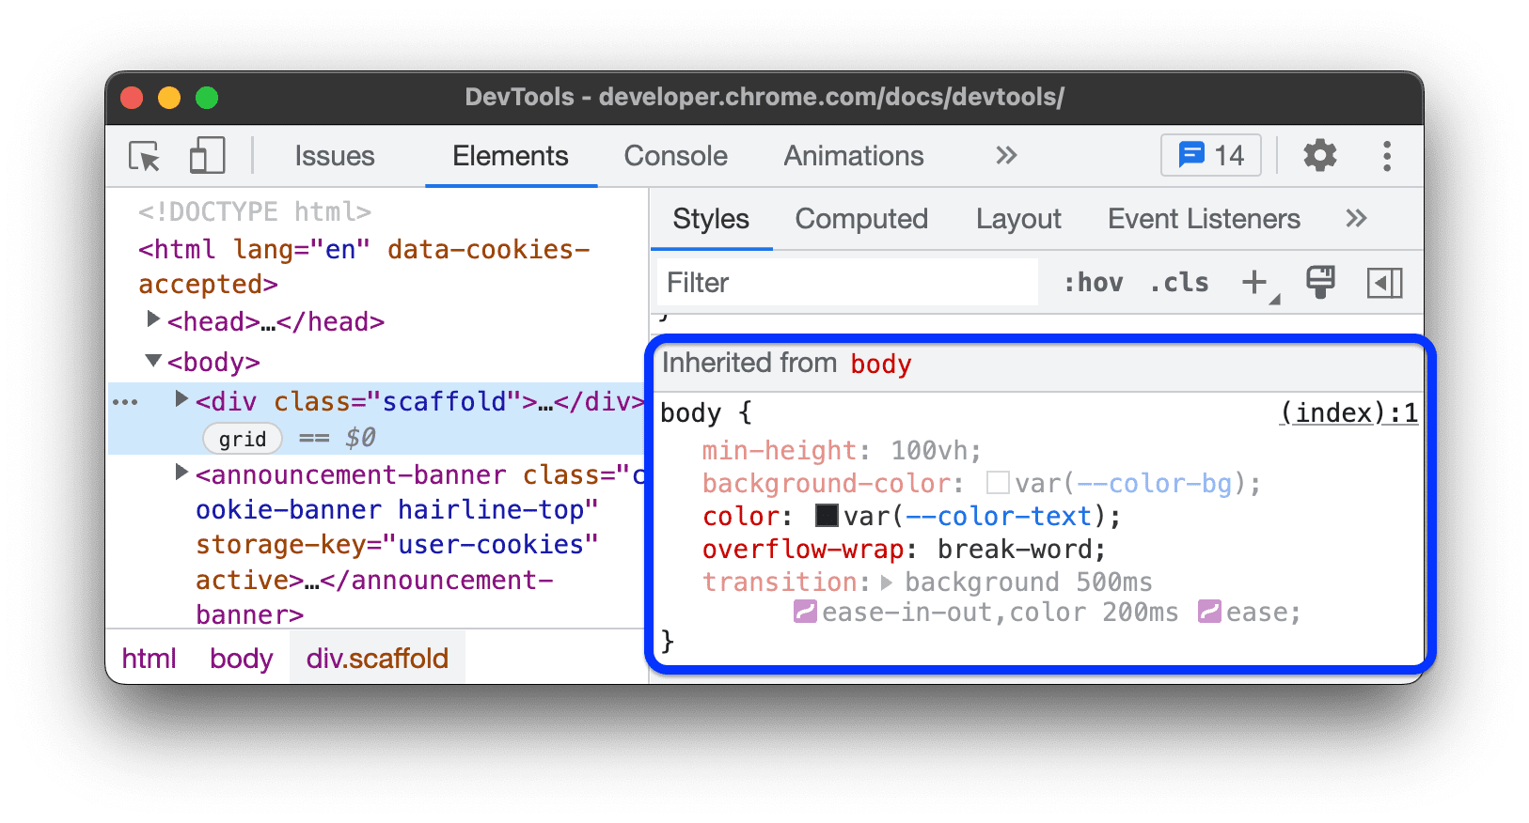1529x823 pixels.
Task: Toggle the computed styles sidebar icon
Action: point(1384,282)
